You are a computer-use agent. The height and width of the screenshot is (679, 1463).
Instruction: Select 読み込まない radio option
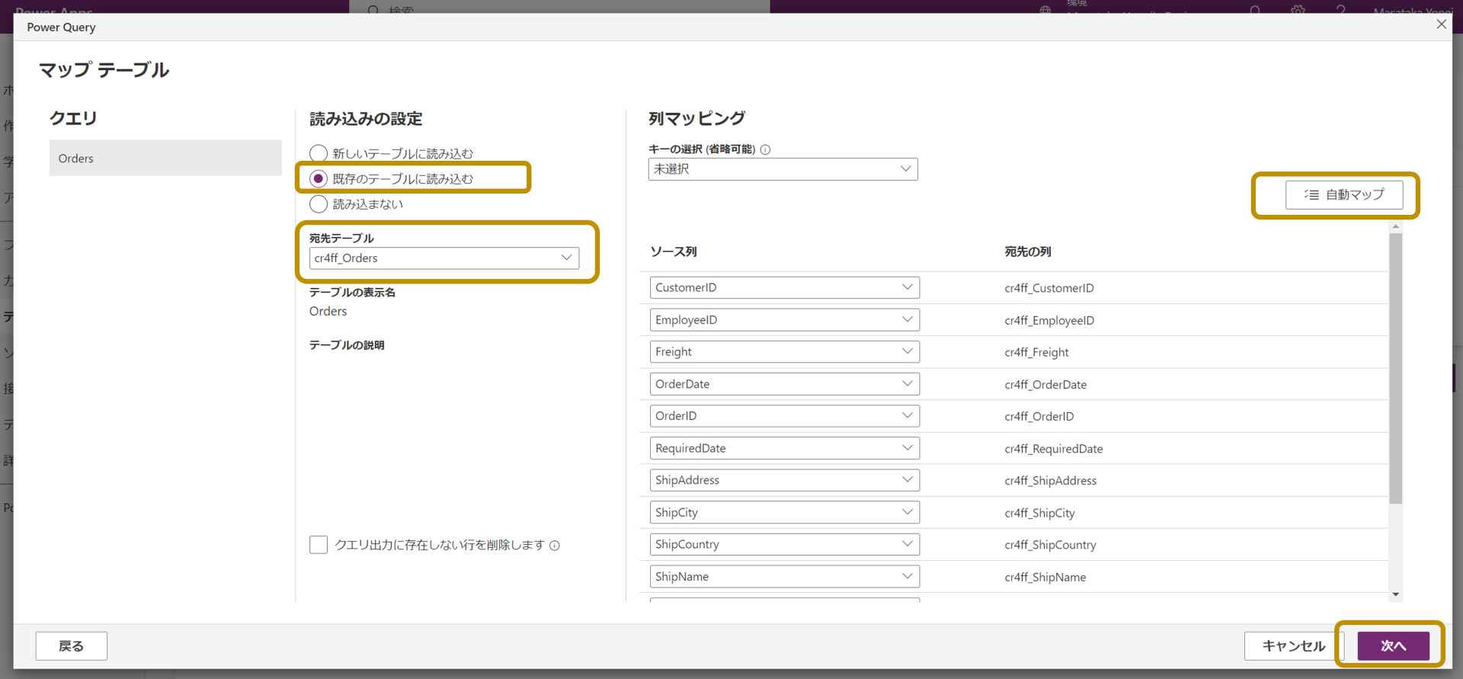tap(319, 203)
